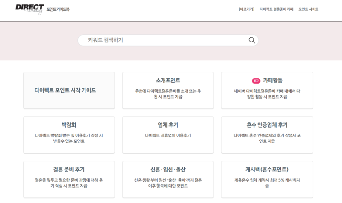Screen dimensions: 342x203
Task: Open the 소개포인트 card
Action: pyautogui.click(x=168, y=90)
